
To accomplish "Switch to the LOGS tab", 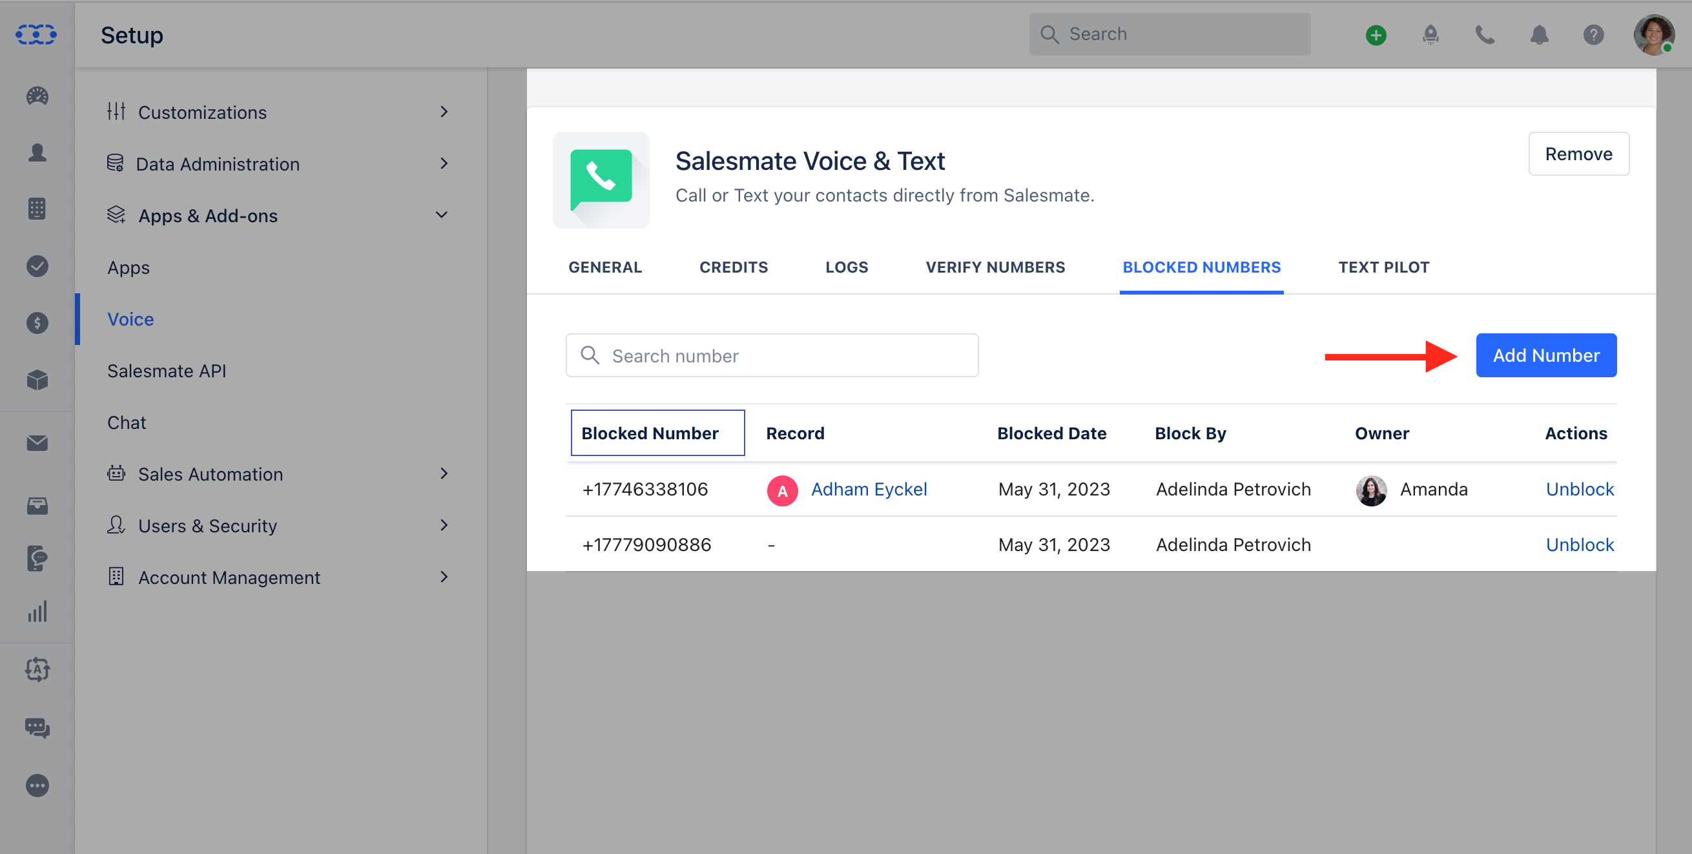I will click(847, 267).
